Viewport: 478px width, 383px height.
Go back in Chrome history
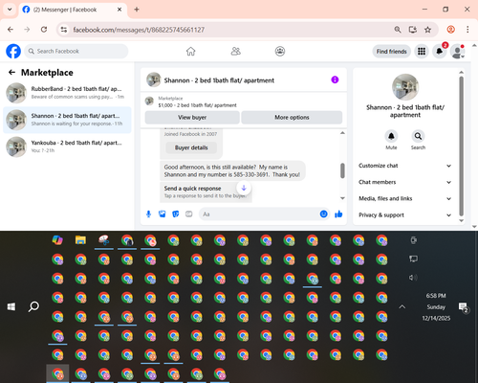[x=11, y=30]
